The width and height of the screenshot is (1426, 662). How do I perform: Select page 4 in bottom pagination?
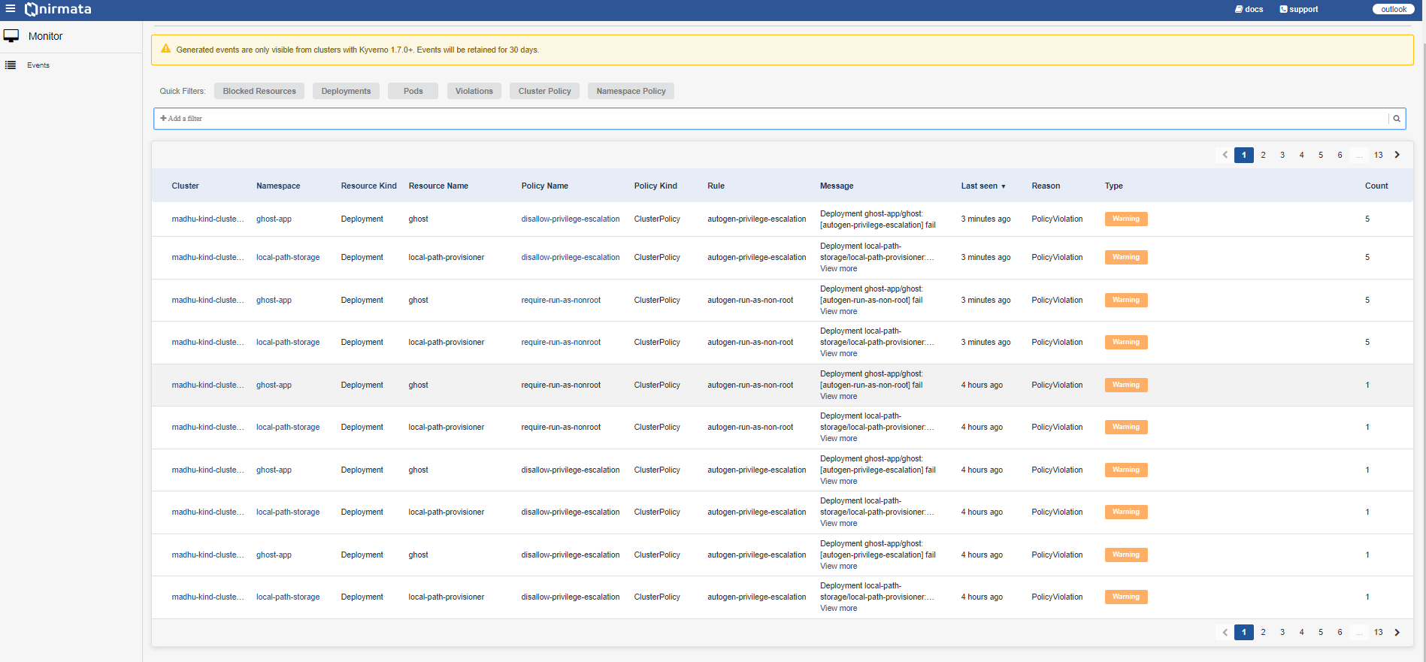tap(1301, 632)
